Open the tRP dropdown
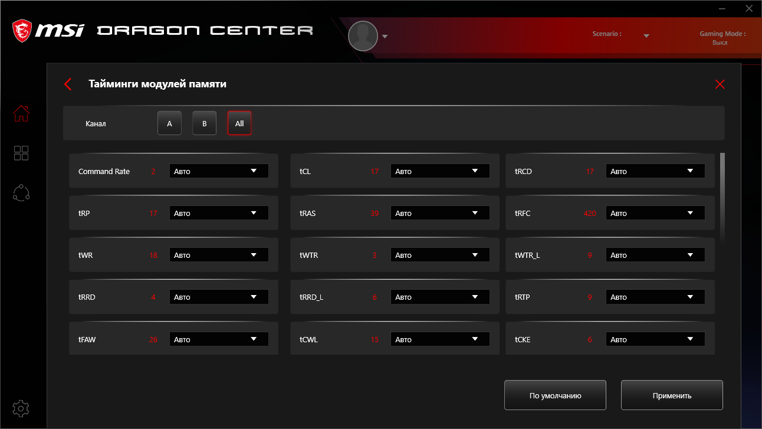The width and height of the screenshot is (762, 429). [219, 213]
